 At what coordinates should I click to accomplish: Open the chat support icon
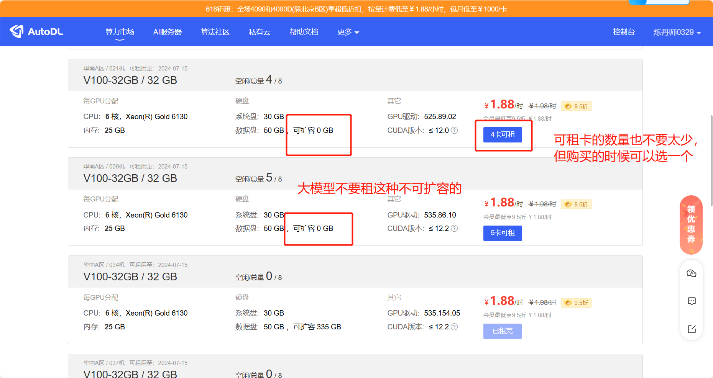pos(692,301)
